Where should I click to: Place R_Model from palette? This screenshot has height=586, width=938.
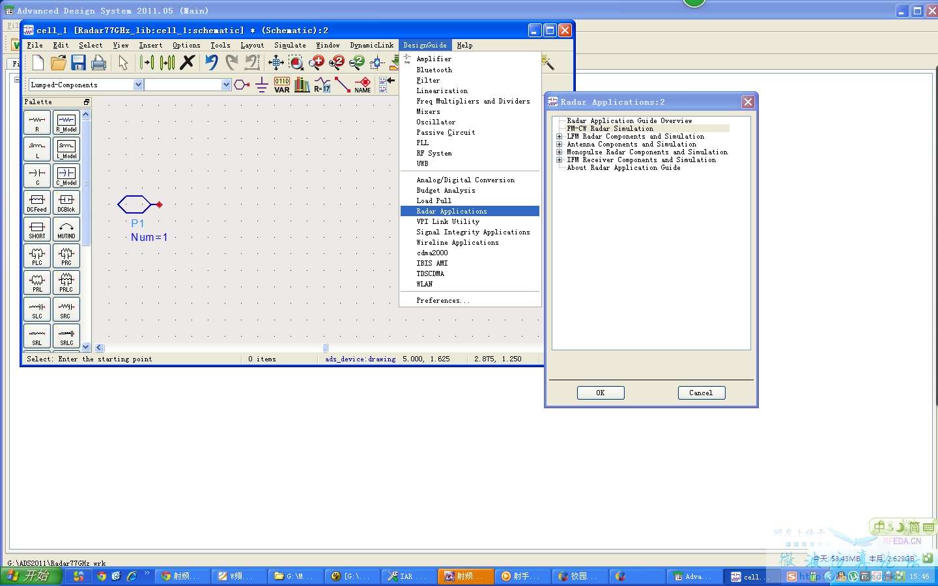[x=66, y=122]
